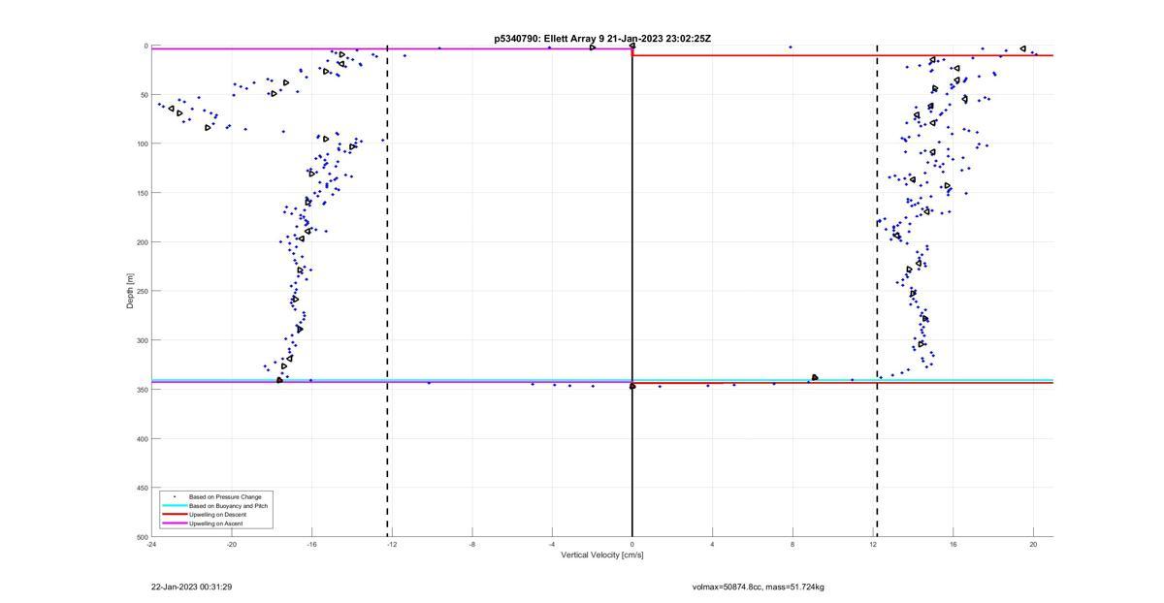The image size is (1164, 603).
Task: Click the depth axis tick label '500'
Action: coord(142,536)
